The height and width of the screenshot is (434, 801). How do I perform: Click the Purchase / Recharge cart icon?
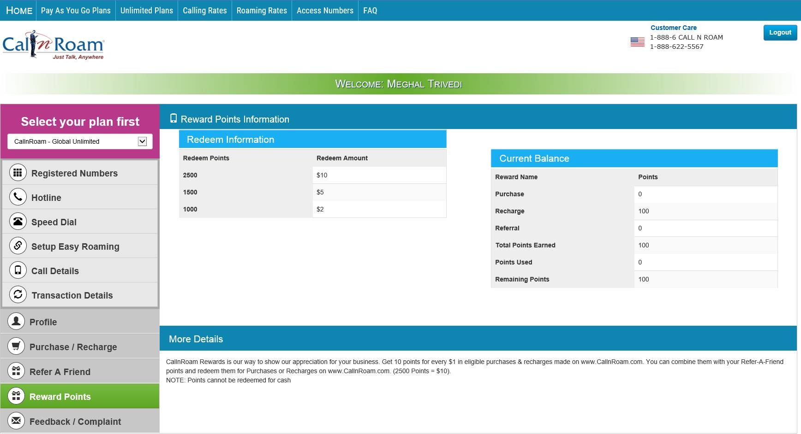coord(16,346)
